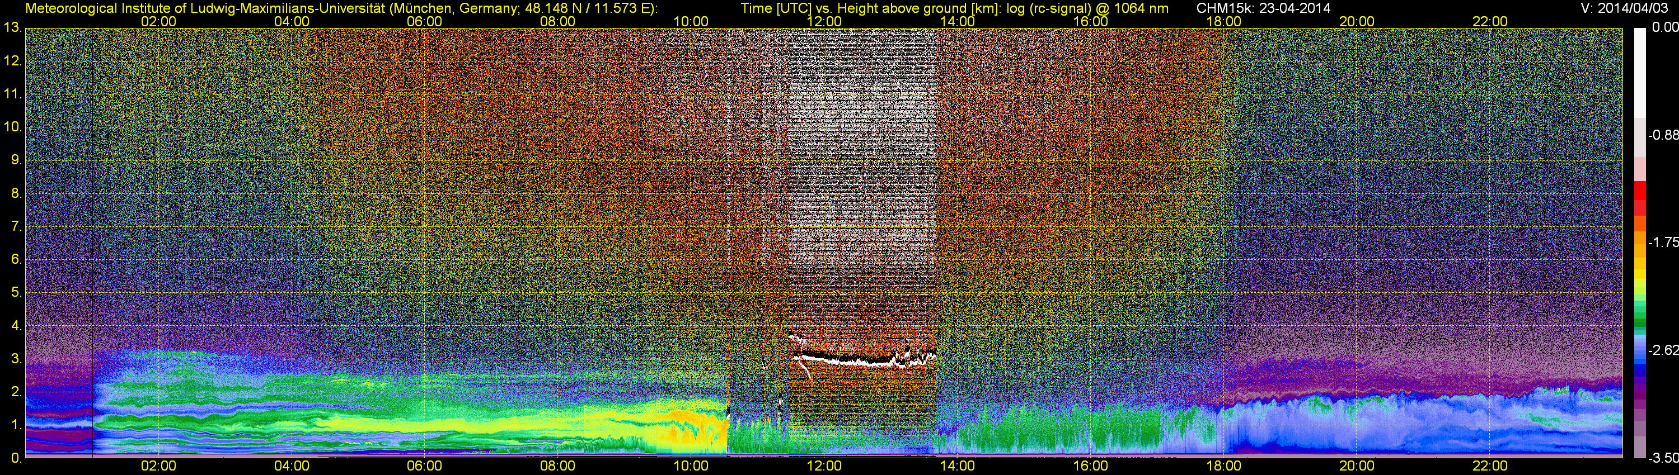The height and width of the screenshot is (475, 1679).
Task: Click the 18:00 label on the upper time axis
Action: point(1223,21)
